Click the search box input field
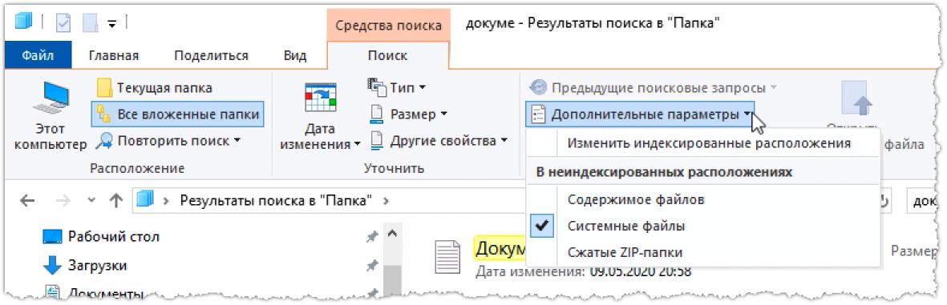This screenshot has width=947, height=305. point(924,201)
